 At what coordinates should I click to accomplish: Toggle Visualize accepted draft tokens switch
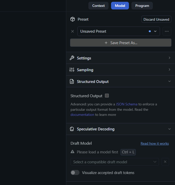(x=75, y=173)
